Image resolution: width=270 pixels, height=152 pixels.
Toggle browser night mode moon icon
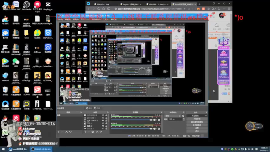pos(219,9)
